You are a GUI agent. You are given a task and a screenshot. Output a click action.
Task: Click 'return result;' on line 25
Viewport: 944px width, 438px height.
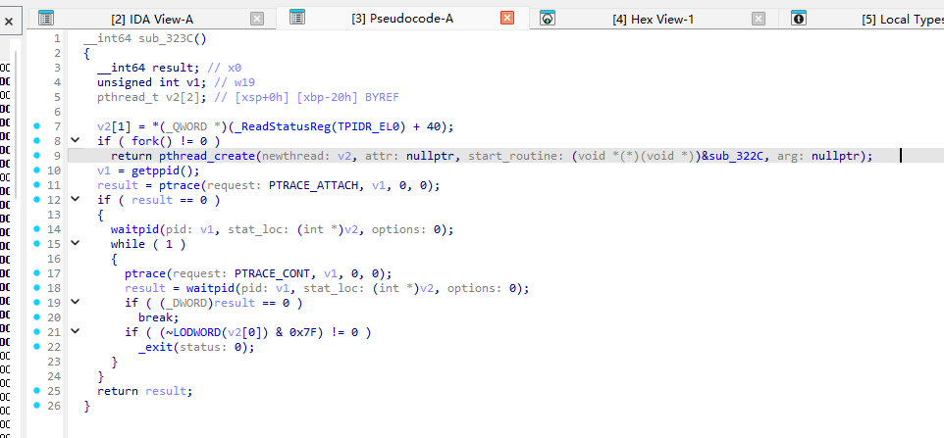click(x=145, y=392)
